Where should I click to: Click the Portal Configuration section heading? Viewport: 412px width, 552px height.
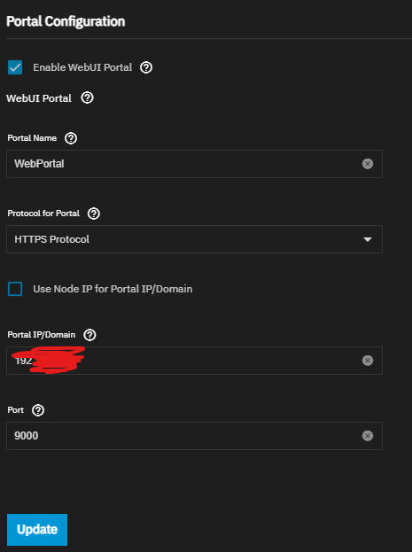[x=66, y=21]
